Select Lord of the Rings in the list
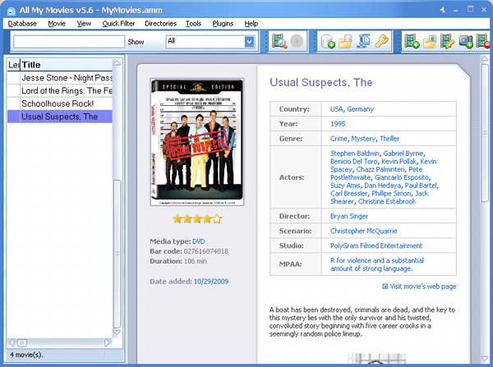The image size is (493, 367). [x=60, y=90]
